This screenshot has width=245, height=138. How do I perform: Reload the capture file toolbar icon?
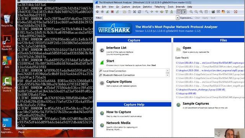click(139, 12)
